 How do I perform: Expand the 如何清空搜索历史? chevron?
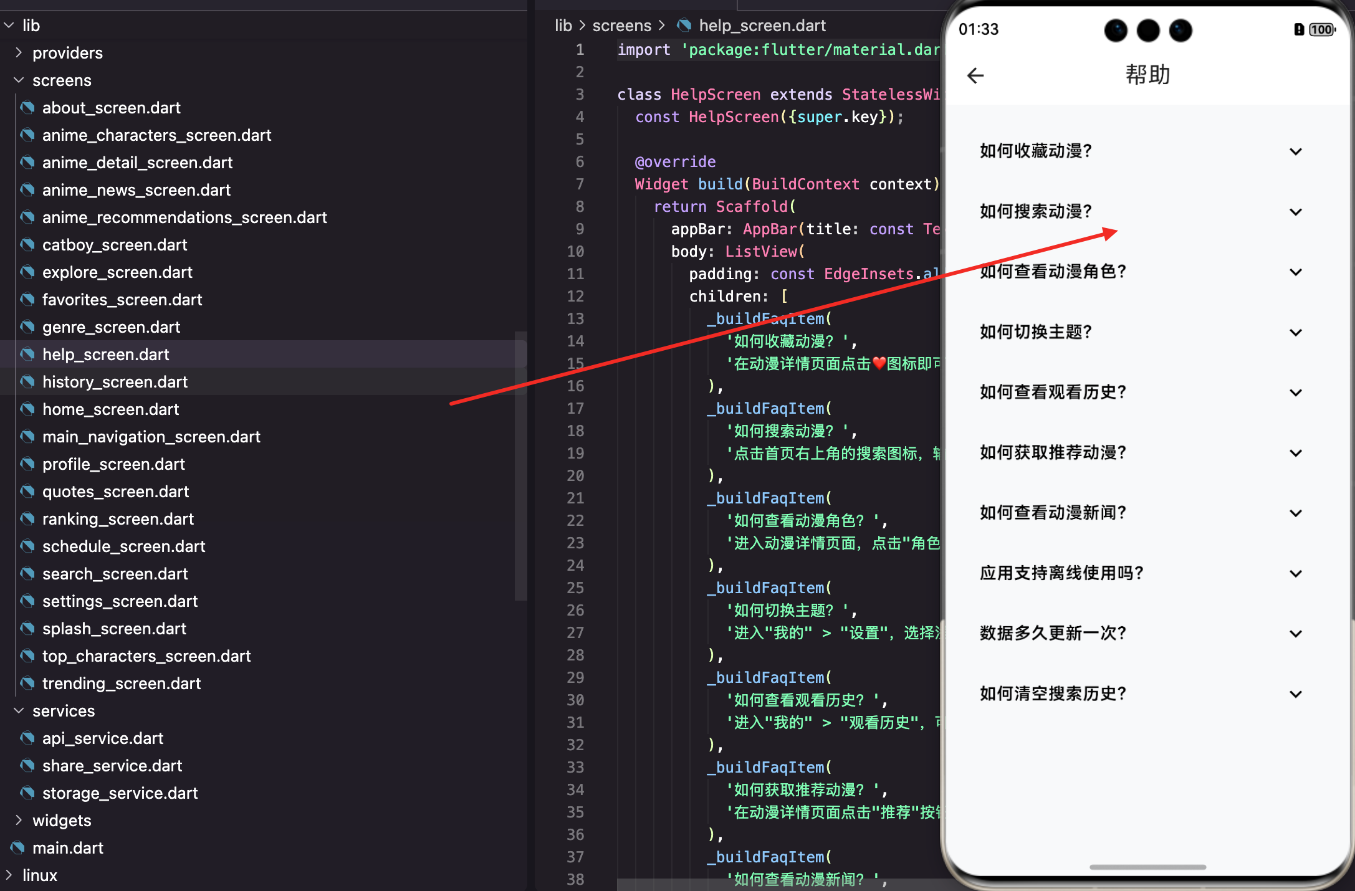(1295, 694)
